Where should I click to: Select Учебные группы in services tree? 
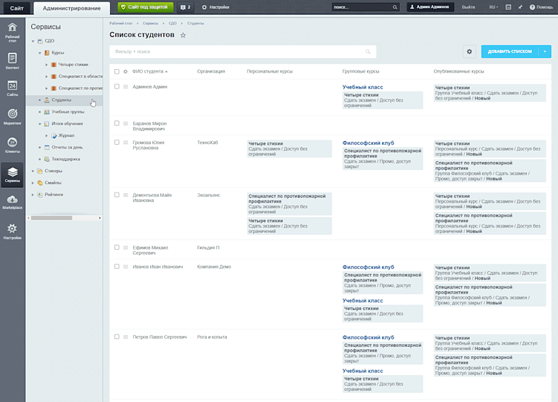[68, 111]
